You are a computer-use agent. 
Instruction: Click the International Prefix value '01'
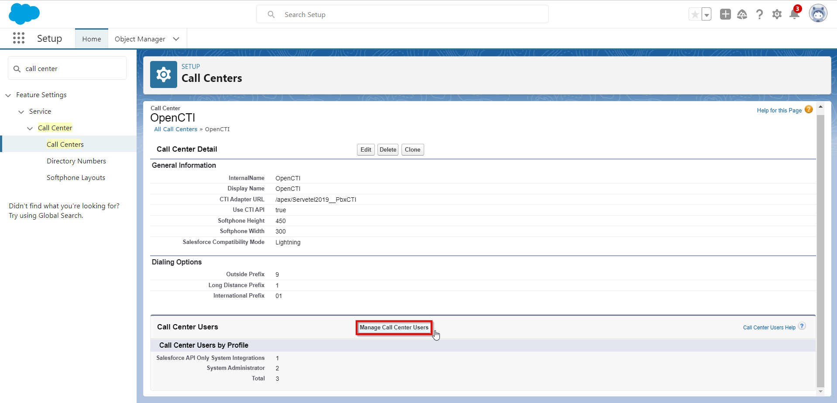[279, 296]
